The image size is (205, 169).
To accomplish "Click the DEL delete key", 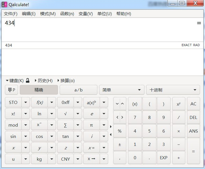I will [x=193, y=117].
